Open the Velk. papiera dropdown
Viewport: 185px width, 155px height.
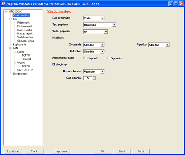point(106,32)
